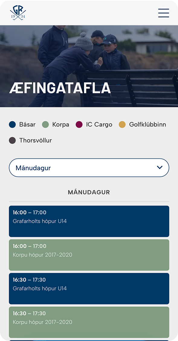Screen dimensions: 178x341
Task: Click the navy Básar legend dot
Action: tap(12, 125)
